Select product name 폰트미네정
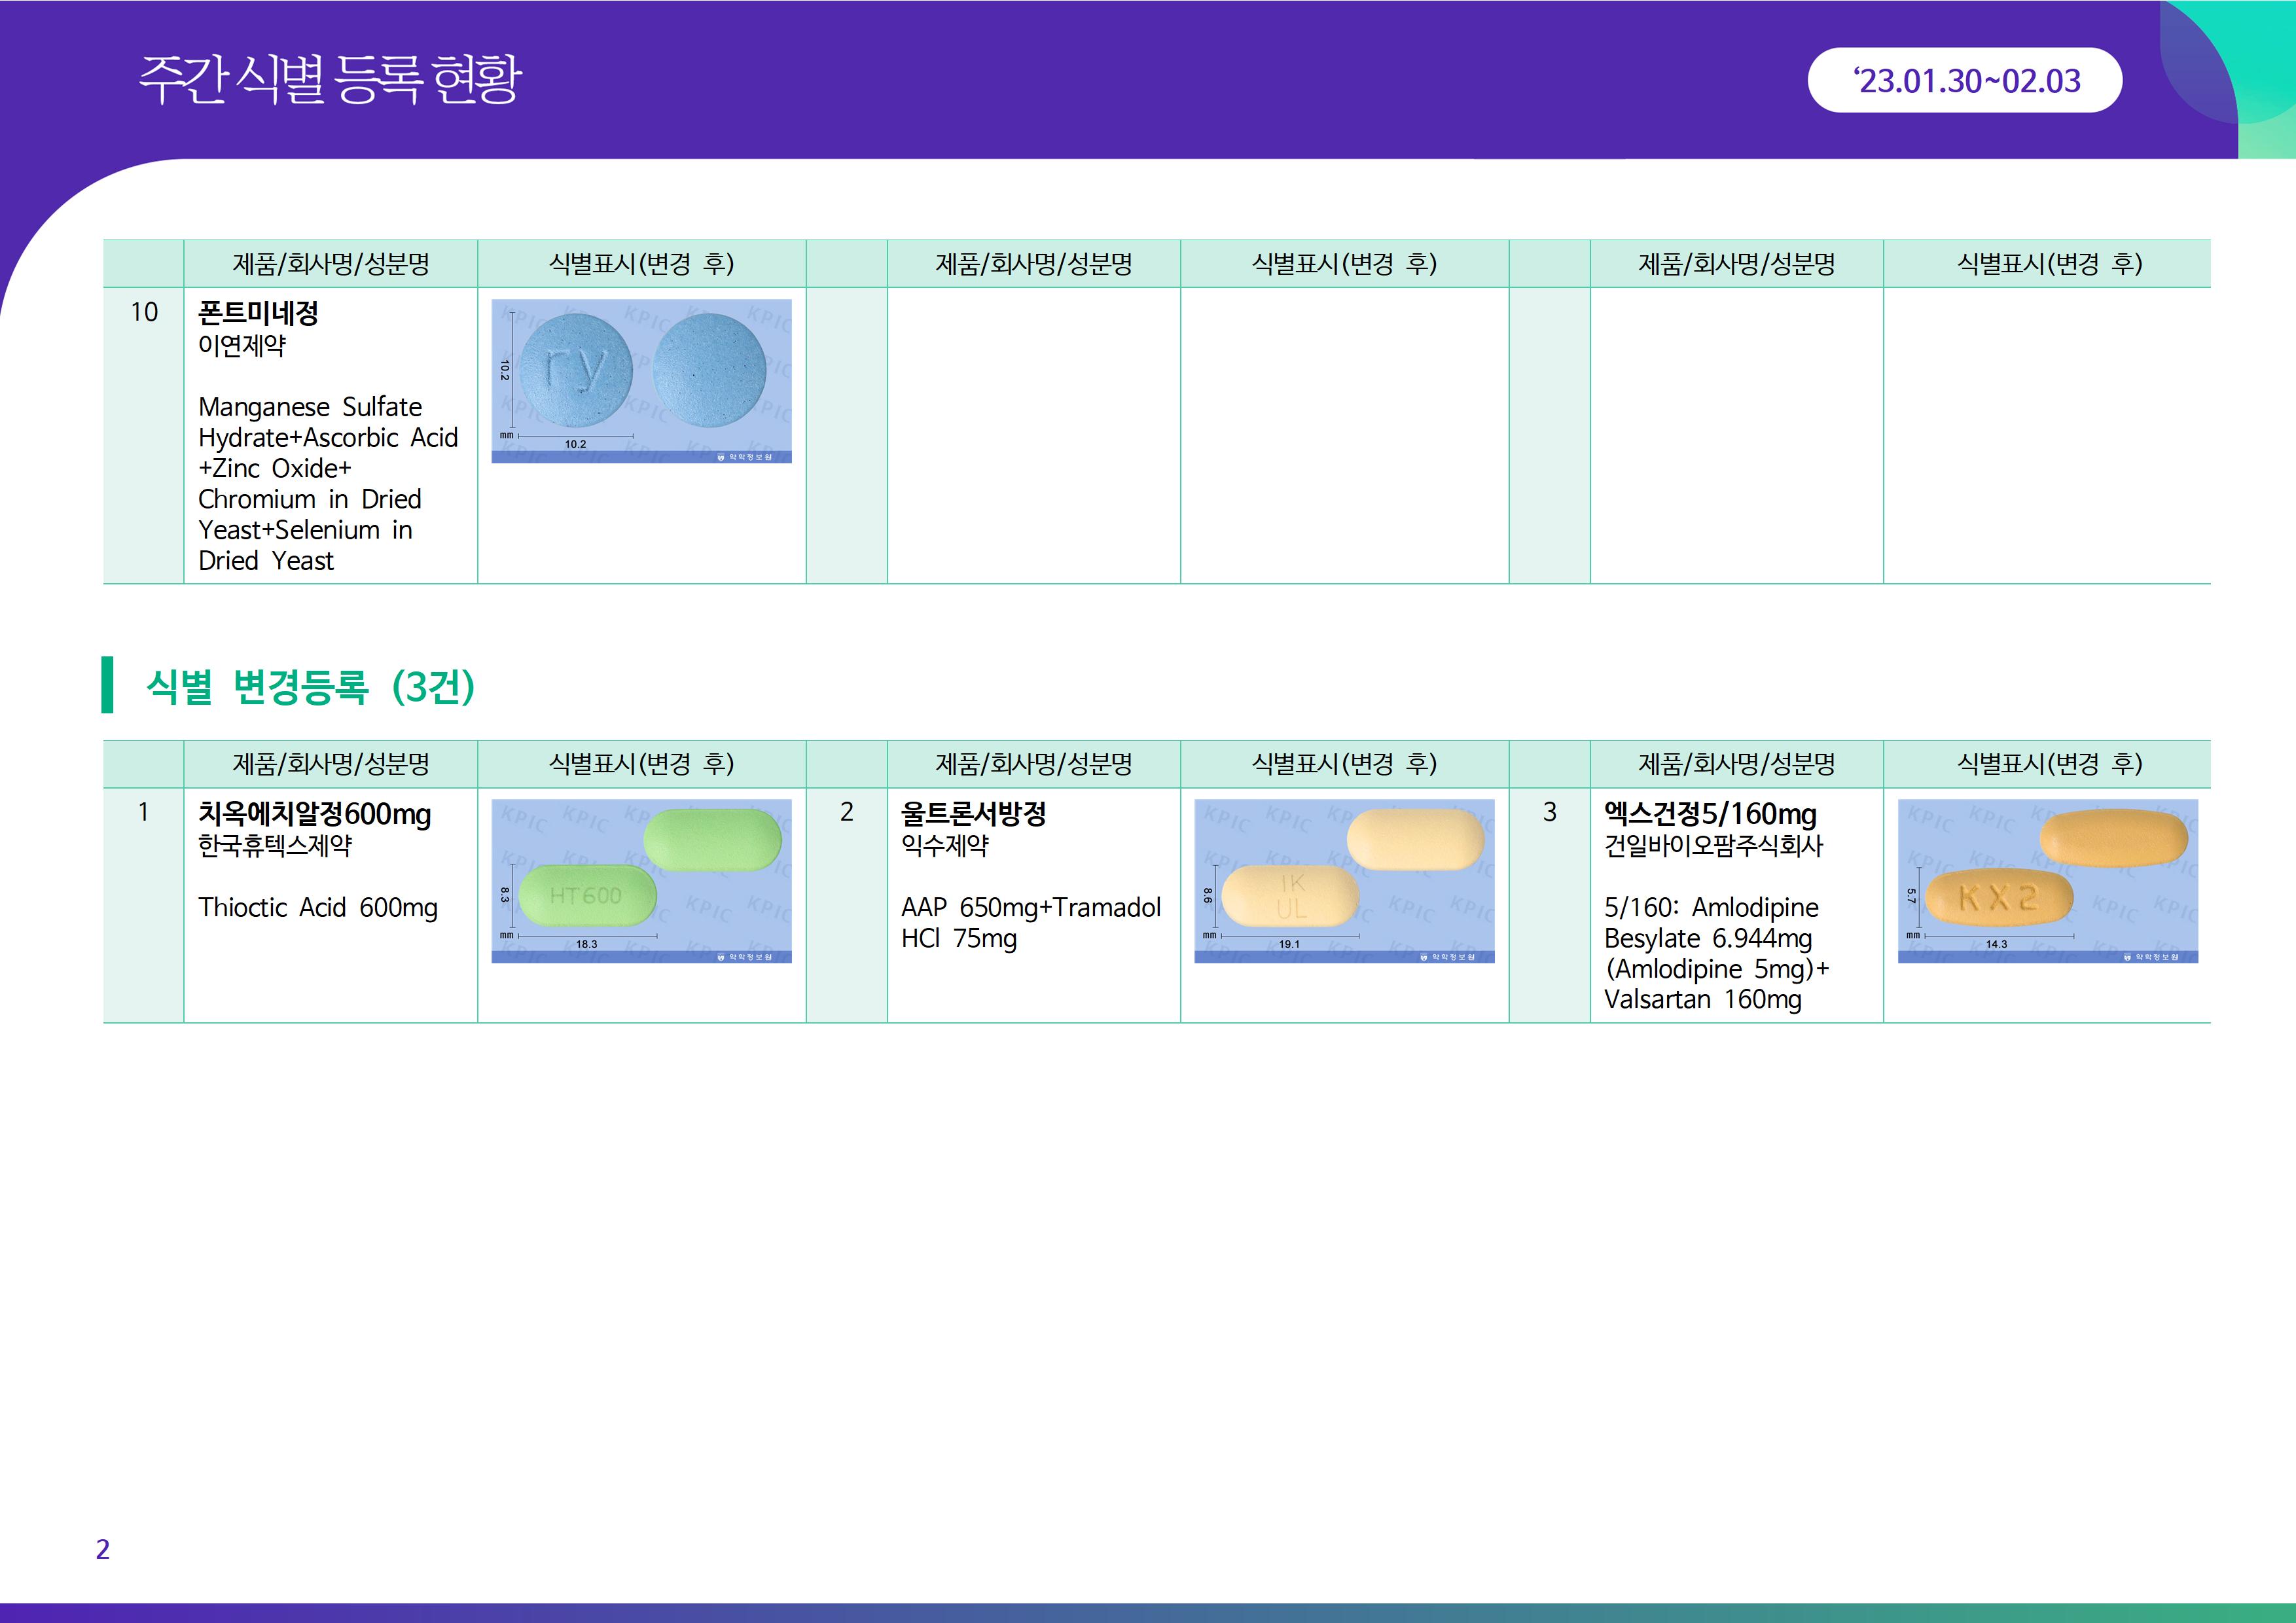 pyautogui.click(x=258, y=313)
